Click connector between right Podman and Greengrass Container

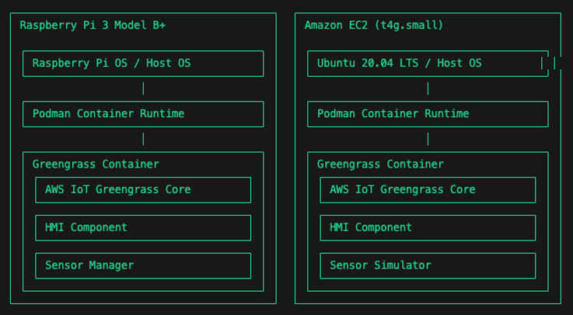pos(428,140)
